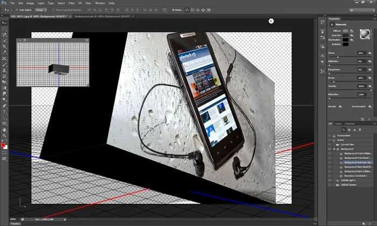Select the Horizontal Type tool
Image resolution: width=377 pixels, height=226 pixels.
tap(4, 112)
